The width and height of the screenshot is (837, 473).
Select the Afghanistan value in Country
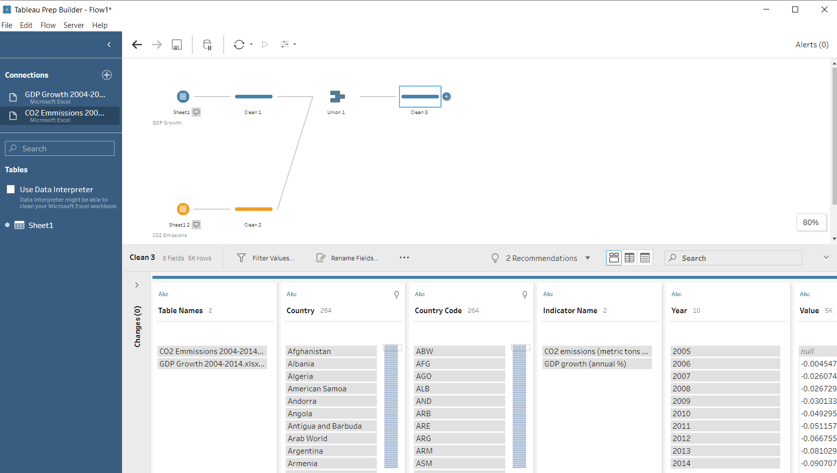pos(331,352)
